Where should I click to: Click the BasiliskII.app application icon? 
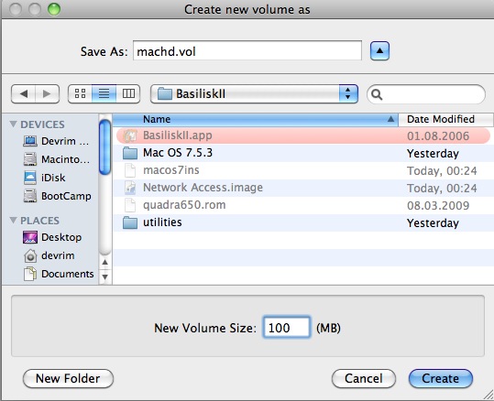tap(130, 135)
